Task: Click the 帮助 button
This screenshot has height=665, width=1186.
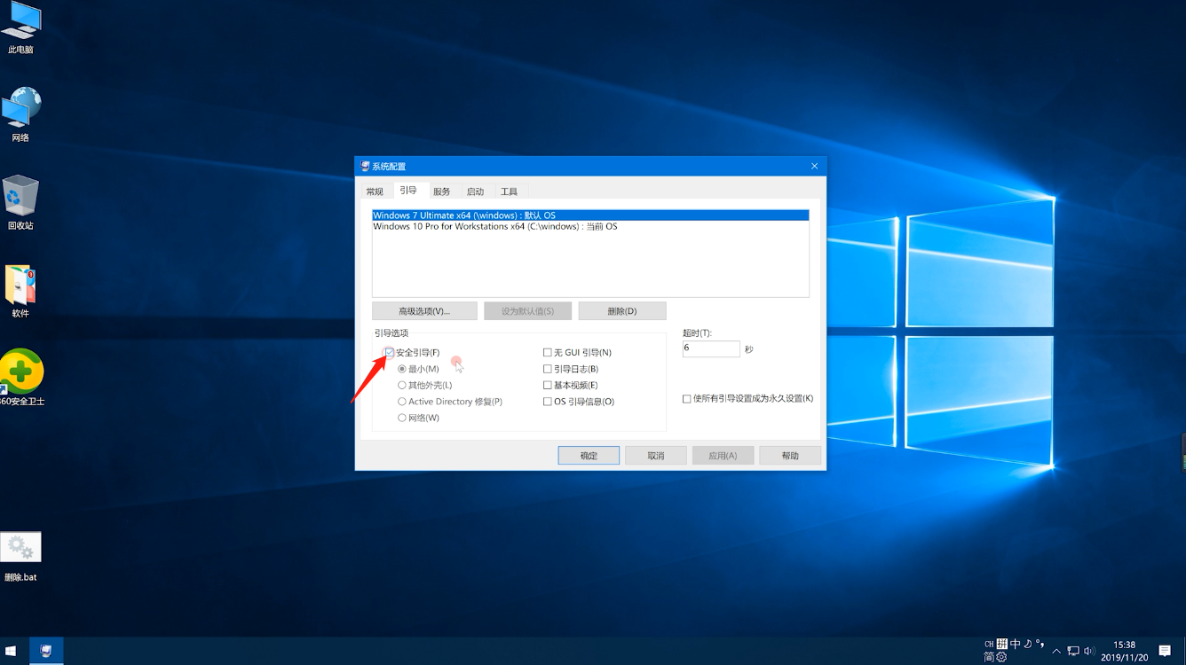Action: pyautogui.click(x=790, y=456)
